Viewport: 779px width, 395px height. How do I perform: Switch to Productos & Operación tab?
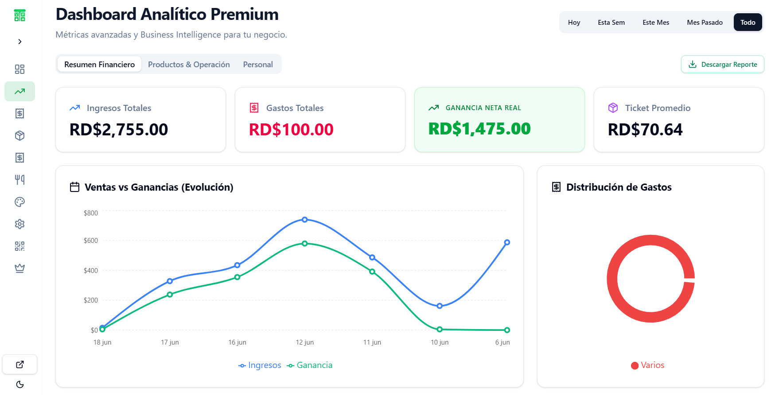point(189,65)
